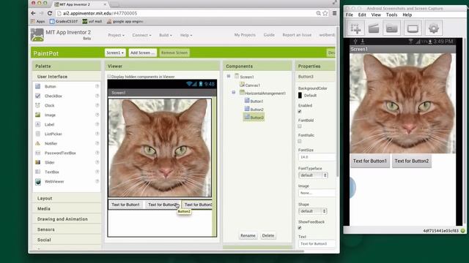This screenshot has height=263, width=469.
Task: Click the capture selection tool in Android Screenshots
Action: point(355,28)
